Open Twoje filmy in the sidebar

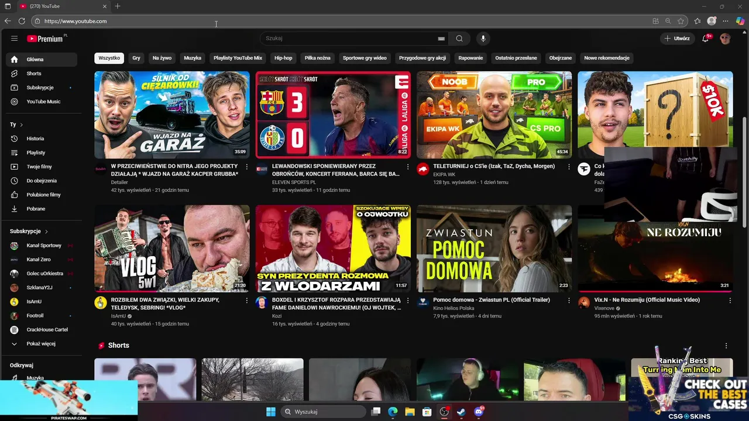[x=42, y=167]
